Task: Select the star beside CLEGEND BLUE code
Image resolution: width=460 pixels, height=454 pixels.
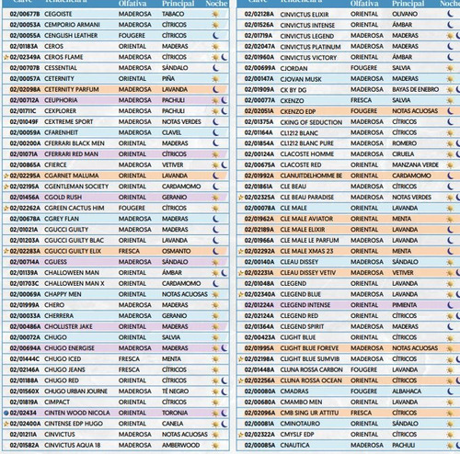Action: (241, 294)
